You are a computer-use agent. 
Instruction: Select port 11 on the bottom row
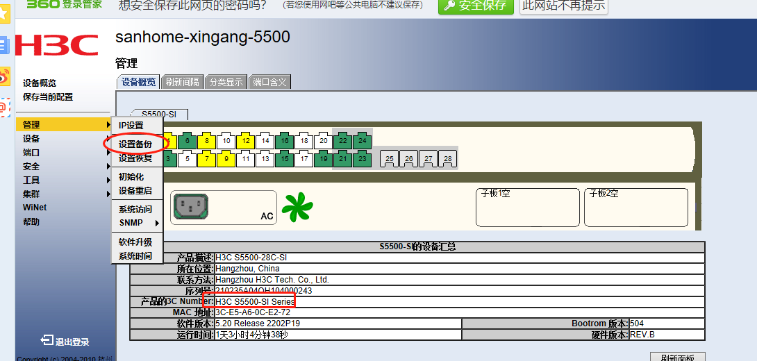pyautogui.click(x=245, y=158)
